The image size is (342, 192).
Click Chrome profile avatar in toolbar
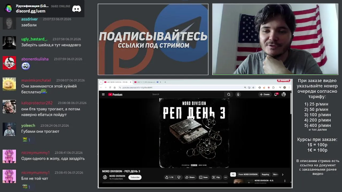[x=285, y=87]
